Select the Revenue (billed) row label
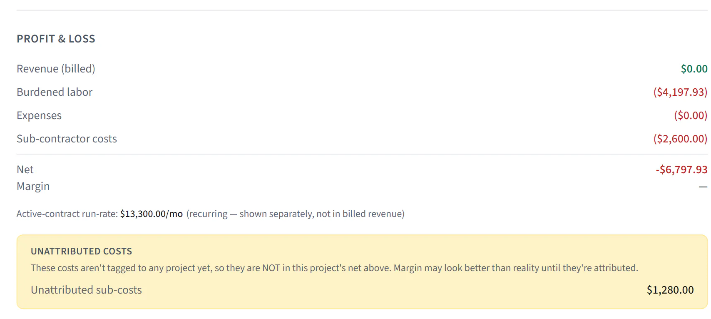Image resolution: width=711 pixels, height=319 pixels. [x=56, y=69]
